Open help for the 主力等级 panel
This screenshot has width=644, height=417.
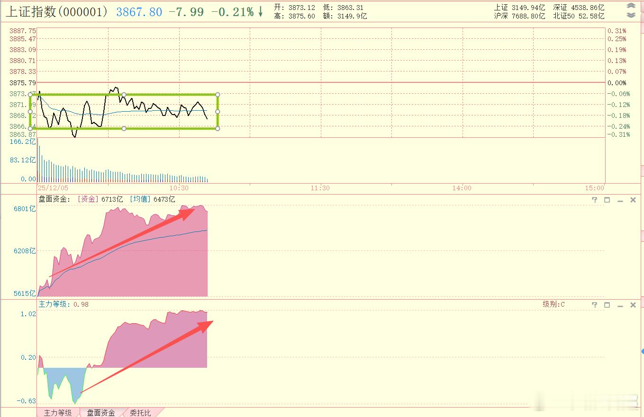point(595,305)
